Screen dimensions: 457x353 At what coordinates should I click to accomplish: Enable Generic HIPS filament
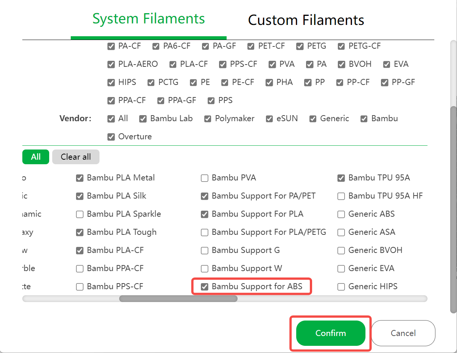tap(341, 287)
